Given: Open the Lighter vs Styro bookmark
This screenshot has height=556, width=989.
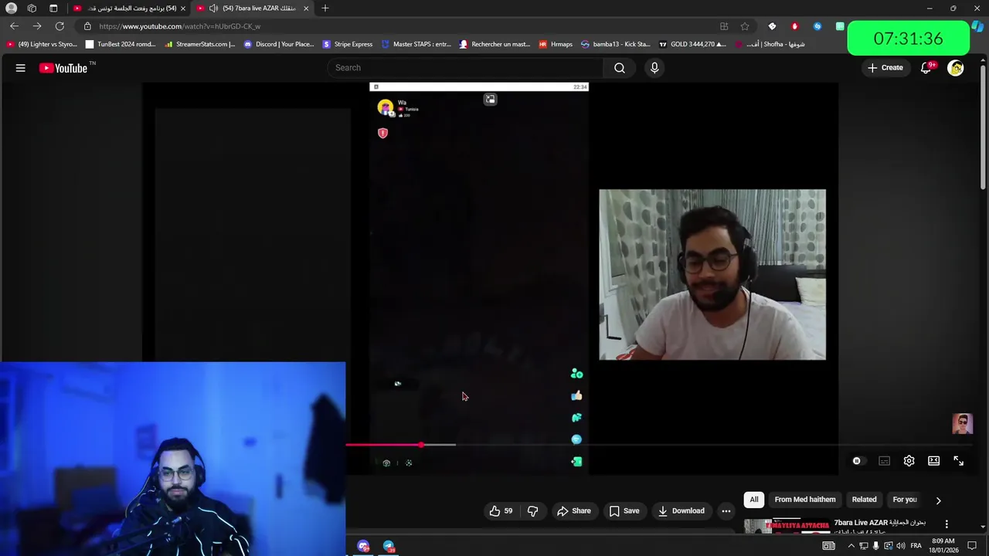Looking at the screenshot, I should coord(42,44).
